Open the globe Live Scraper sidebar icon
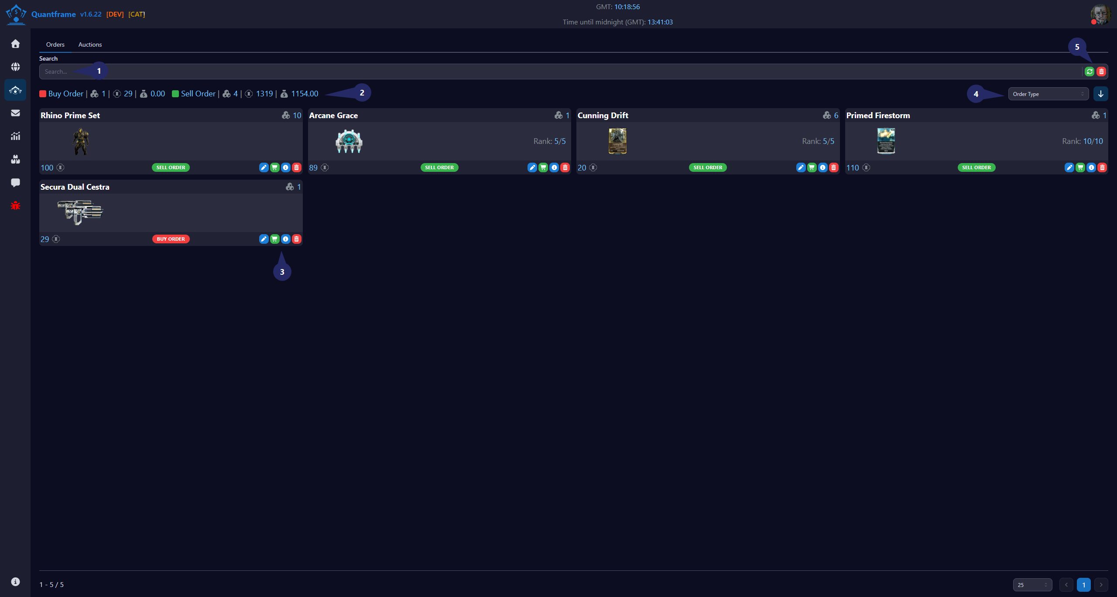The image size is (1117, 597). [x=15, y=67]
